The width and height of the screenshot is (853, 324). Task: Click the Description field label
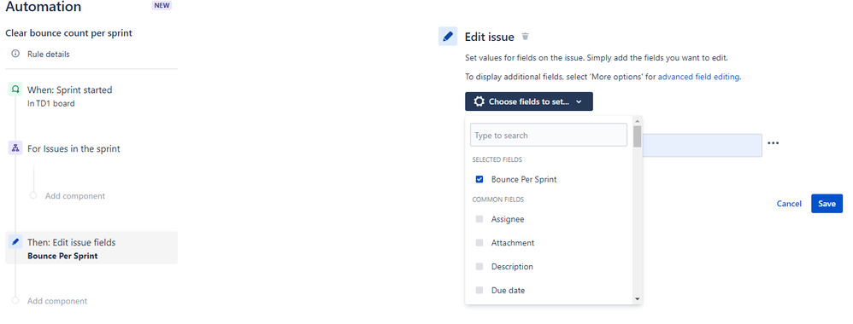point(512,267)
